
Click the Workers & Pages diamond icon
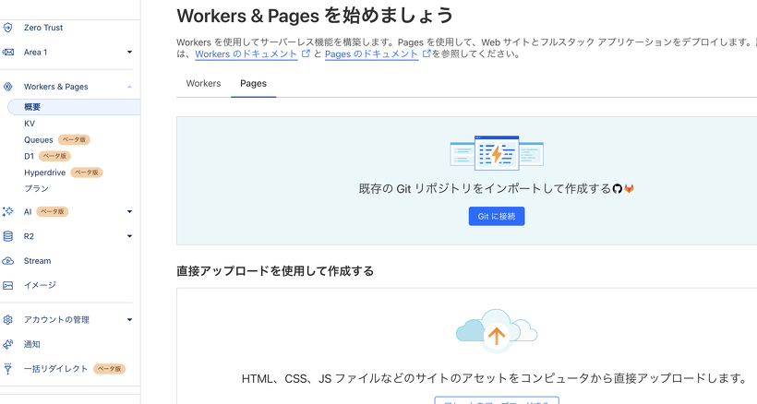[7, 87]
